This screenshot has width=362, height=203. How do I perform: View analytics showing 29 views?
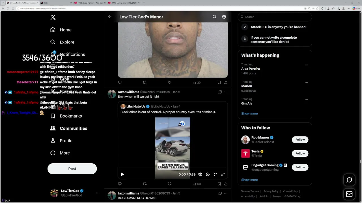(197, 82)
